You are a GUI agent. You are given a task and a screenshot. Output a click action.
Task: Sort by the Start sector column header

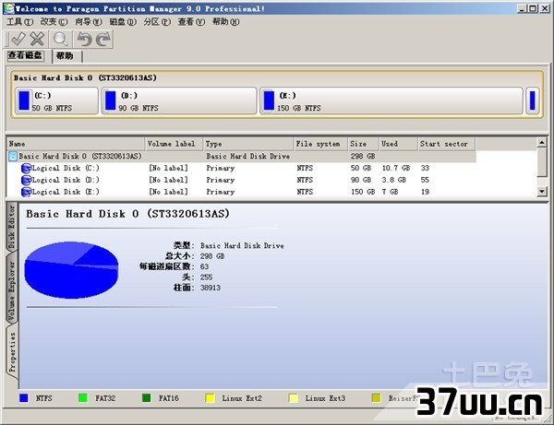point(446,144)
